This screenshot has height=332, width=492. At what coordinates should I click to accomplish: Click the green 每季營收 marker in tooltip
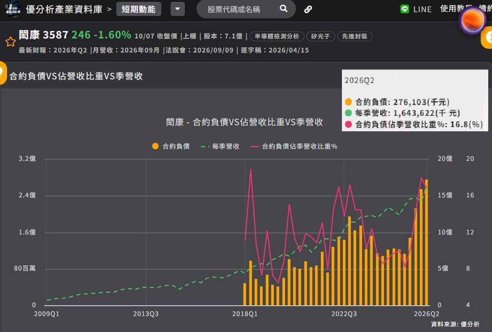[x=348, y=113]
